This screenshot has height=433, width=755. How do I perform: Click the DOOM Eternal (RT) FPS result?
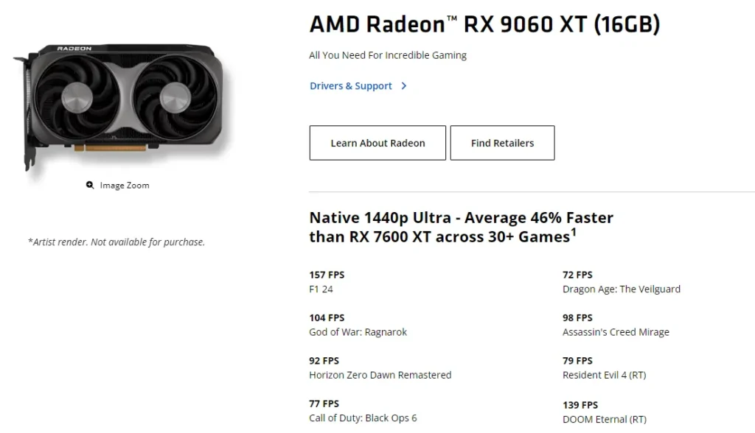click(x=605, y=412)
